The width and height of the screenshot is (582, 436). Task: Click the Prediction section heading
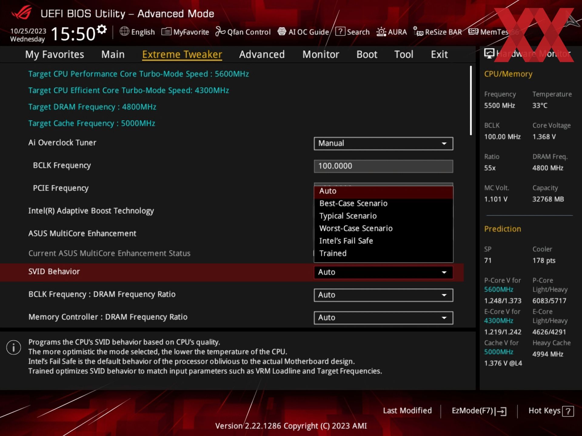(503, 229)
